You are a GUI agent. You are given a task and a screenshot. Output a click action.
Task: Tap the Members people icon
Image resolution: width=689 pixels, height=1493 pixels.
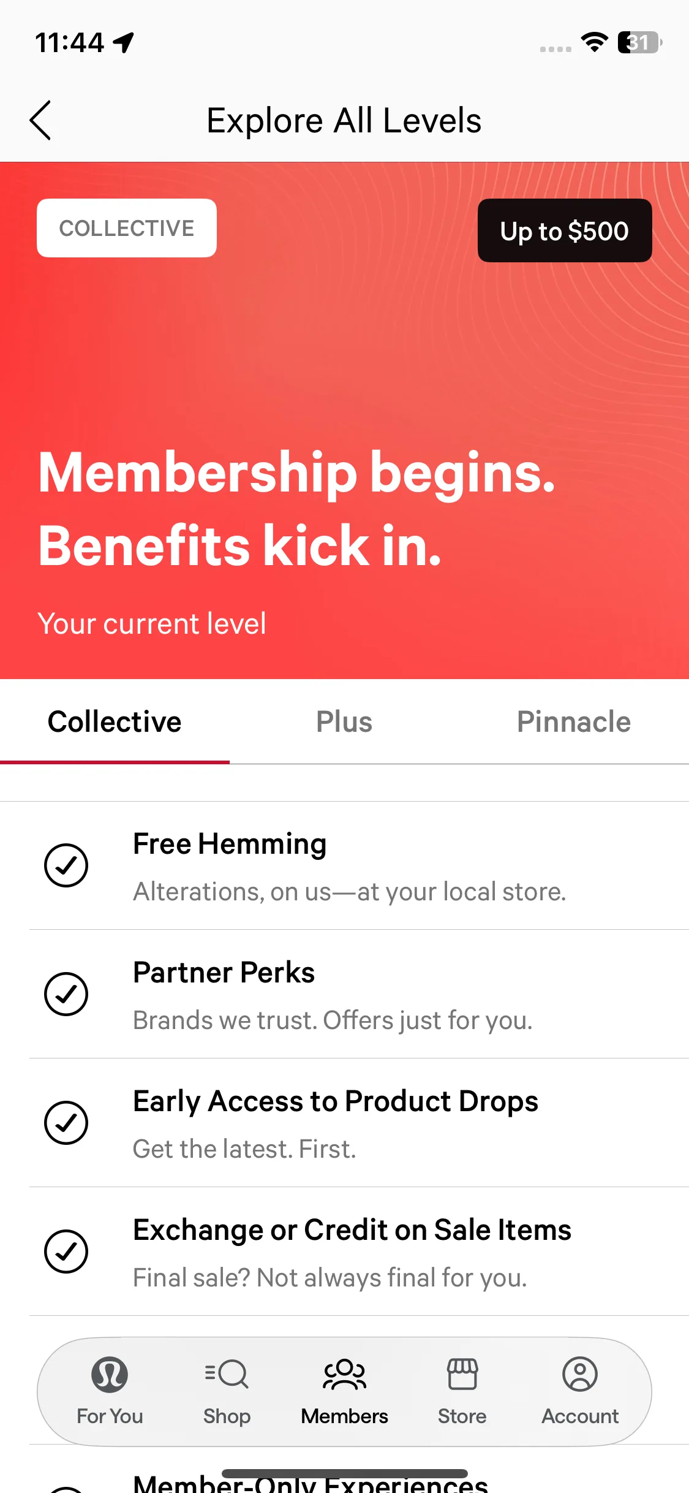point(344,1374)
